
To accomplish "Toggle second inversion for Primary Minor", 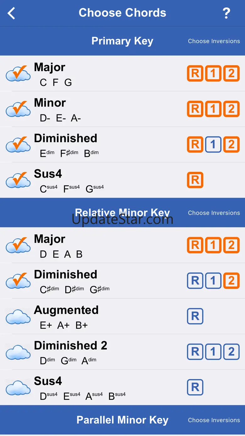I will click(x=231, y=109).
